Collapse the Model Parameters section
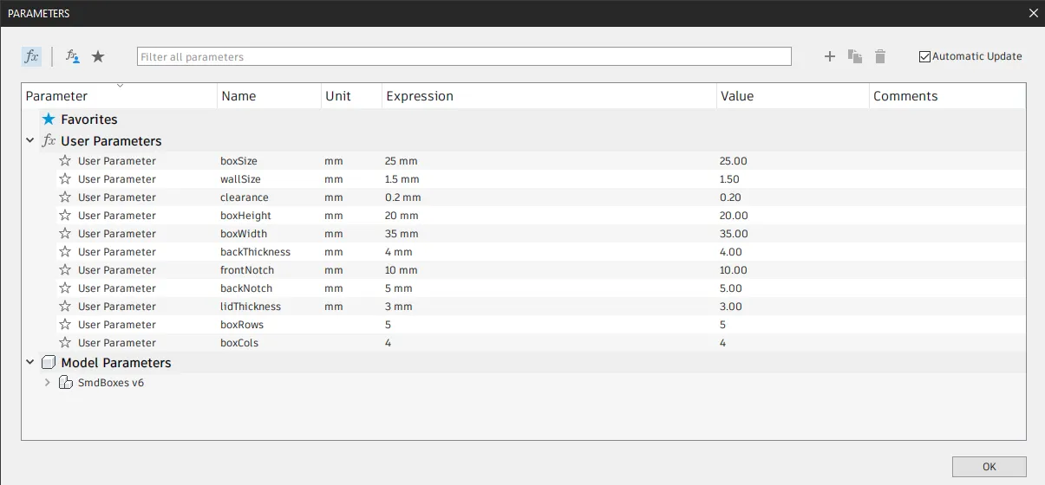The image size is (1045, 485). [x=30, y=362]
